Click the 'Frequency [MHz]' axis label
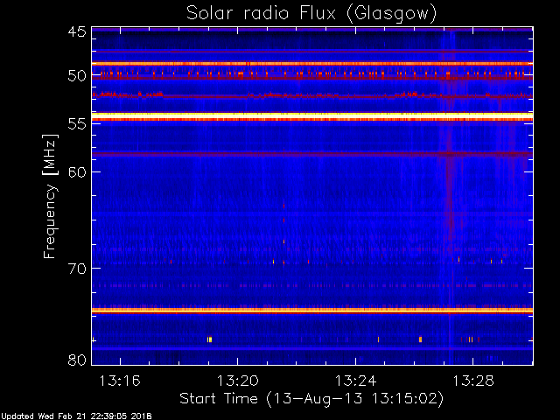Screen dimensions: 560x420 (50, 196)
